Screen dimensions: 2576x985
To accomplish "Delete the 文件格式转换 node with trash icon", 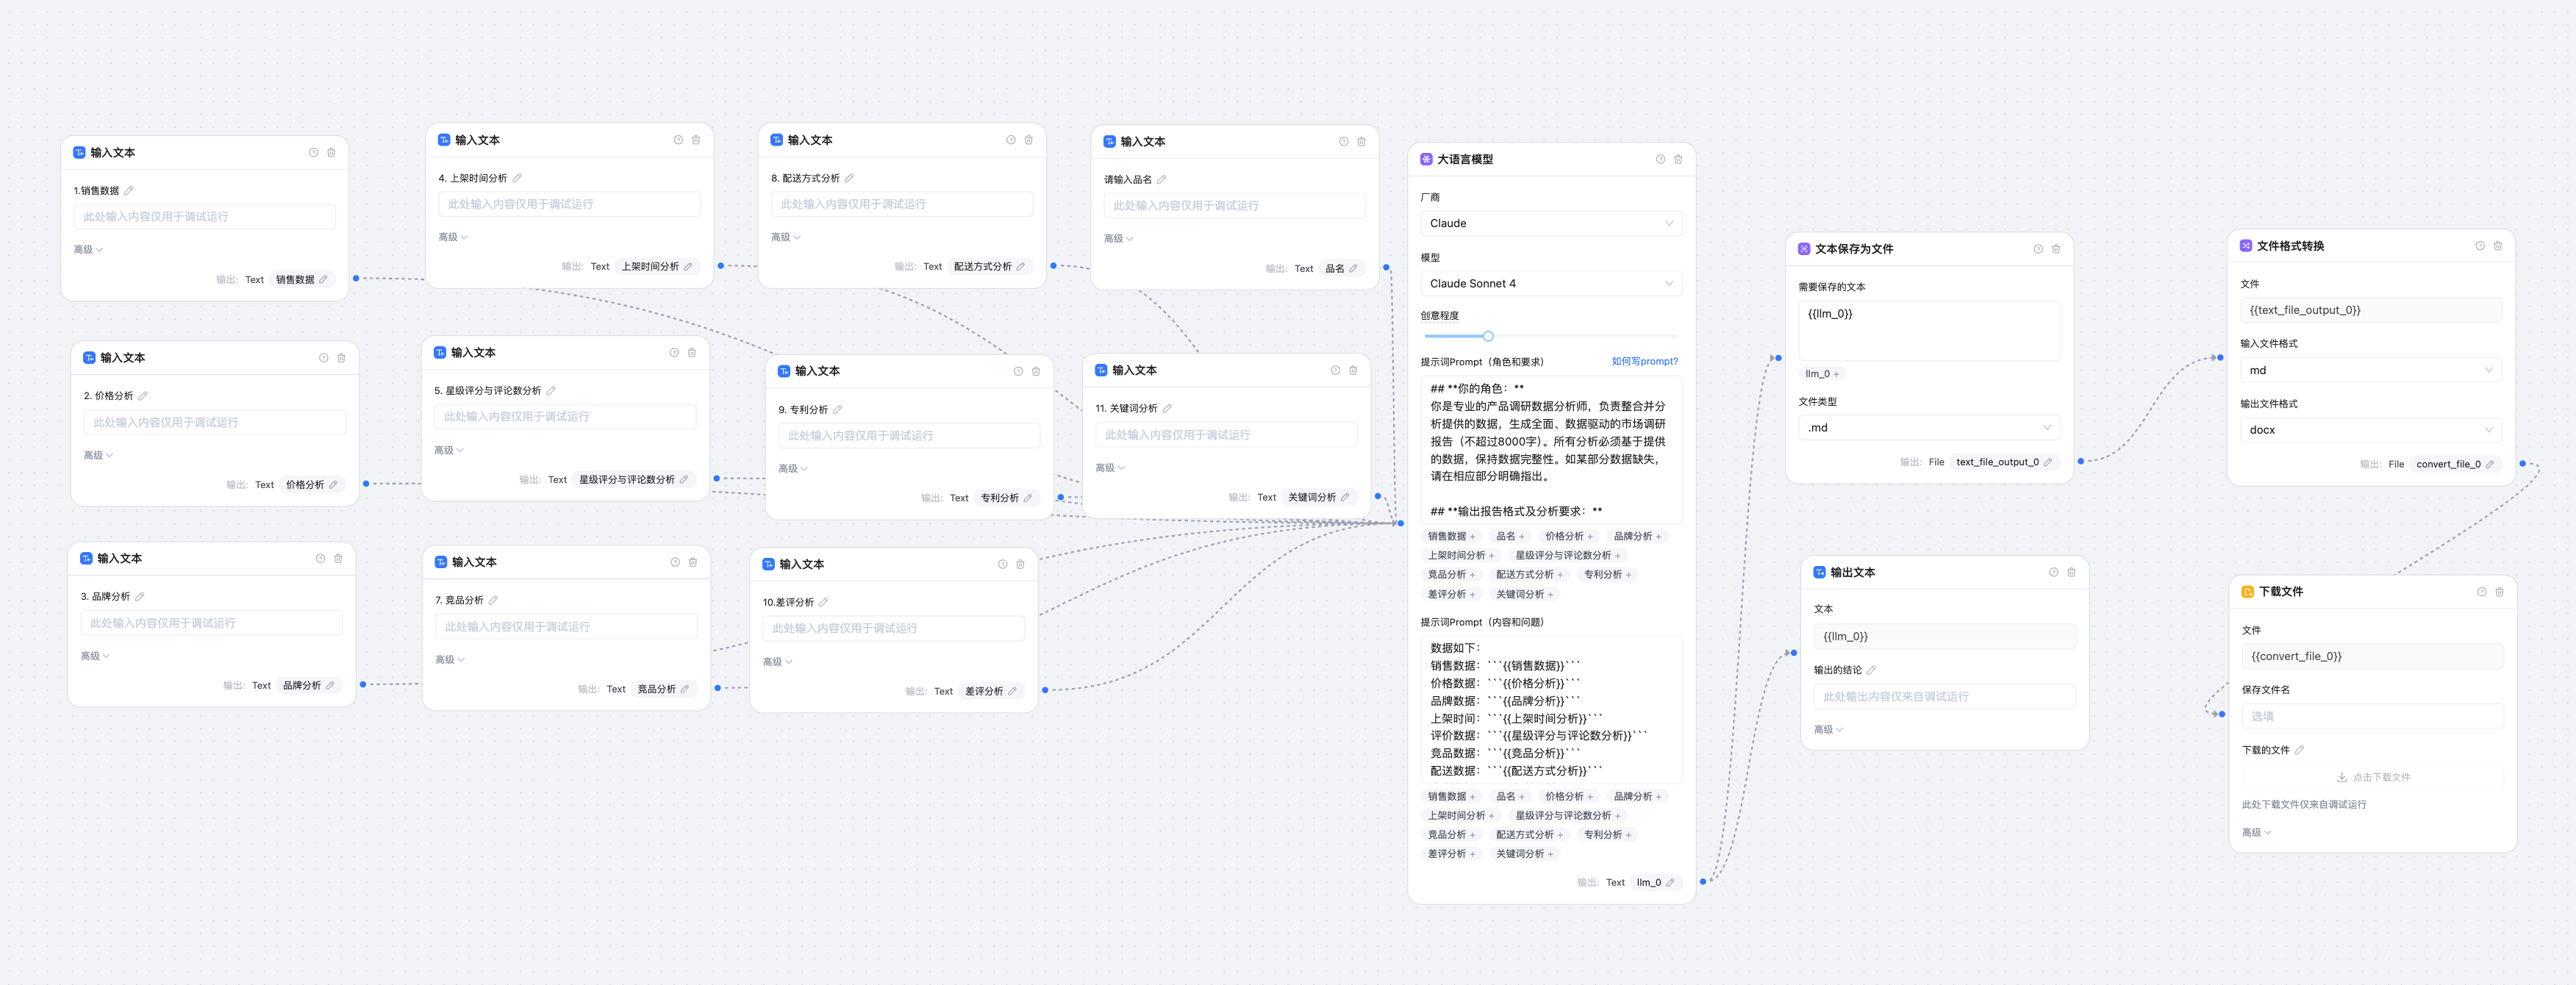I will coord(2498,246).
